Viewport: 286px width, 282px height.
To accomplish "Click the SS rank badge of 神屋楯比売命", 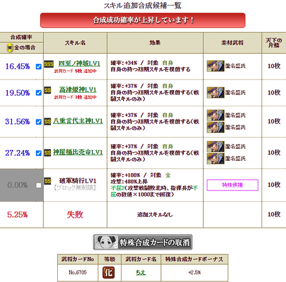I will (48, 153).
